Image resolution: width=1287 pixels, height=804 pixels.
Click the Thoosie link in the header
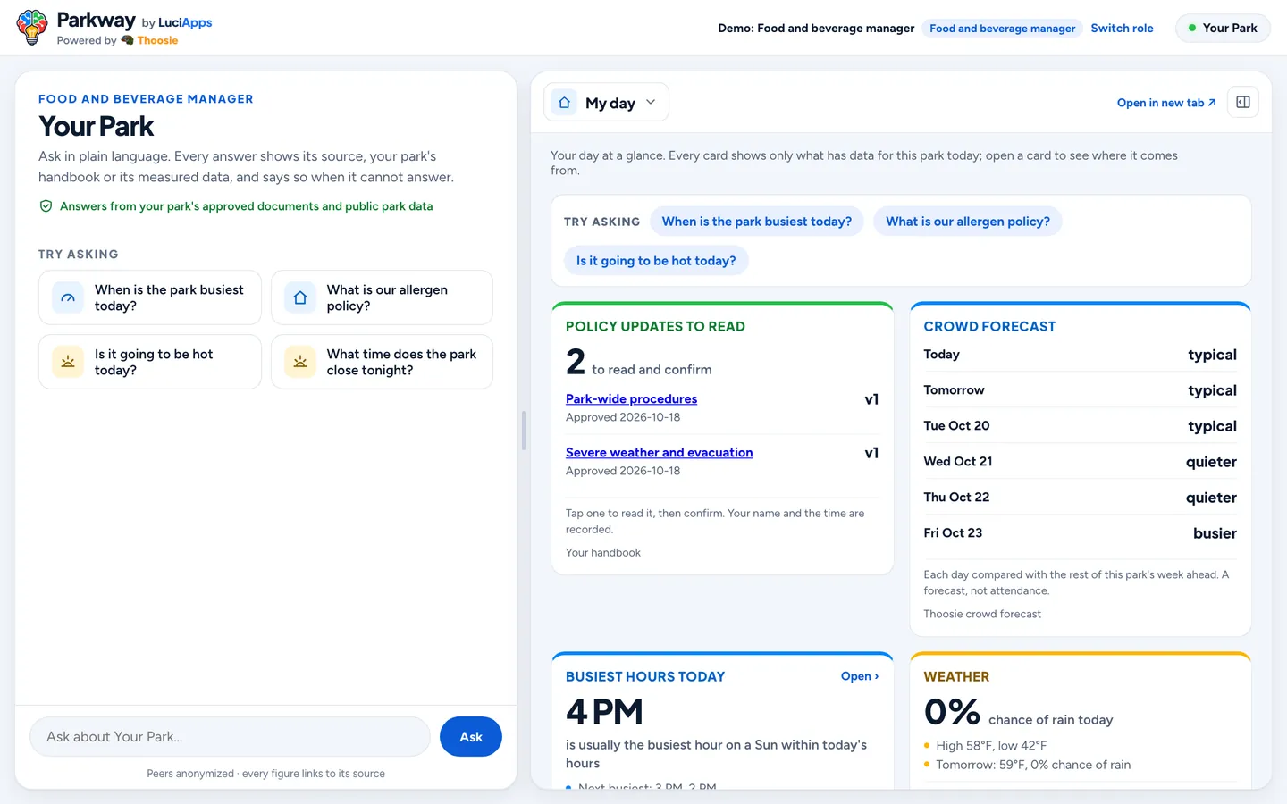point(157,40)
